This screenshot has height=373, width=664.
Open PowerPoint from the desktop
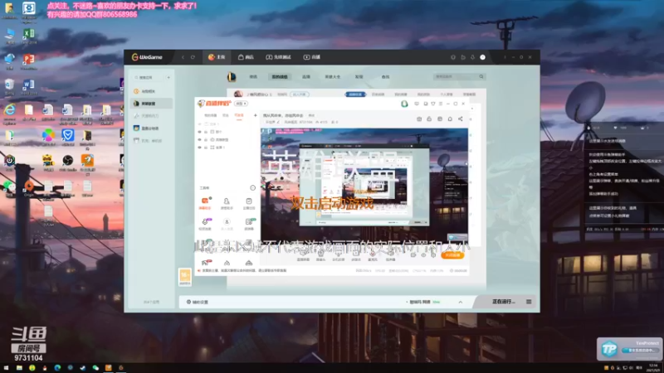(28, 61)
